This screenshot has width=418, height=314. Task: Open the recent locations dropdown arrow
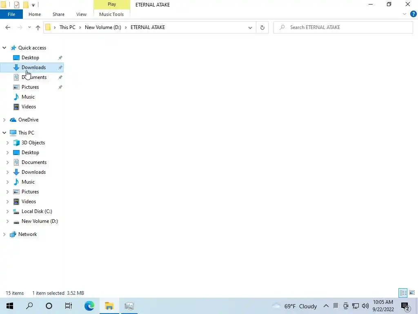click(x=29, y=27)
